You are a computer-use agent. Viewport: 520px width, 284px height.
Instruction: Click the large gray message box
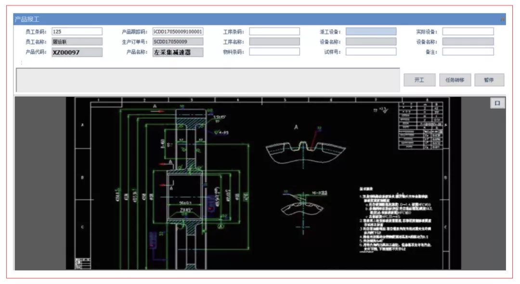click(208, 80)
